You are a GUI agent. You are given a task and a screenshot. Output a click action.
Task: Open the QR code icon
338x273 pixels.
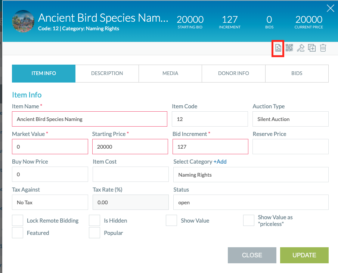pos(289,48)
